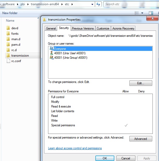The width and height of the screenshot is (159, 161).
Task: Click the Modify permission row
Action: tap(100, 102)
